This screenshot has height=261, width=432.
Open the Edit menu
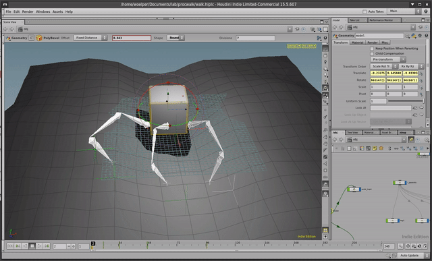[16, 11]
